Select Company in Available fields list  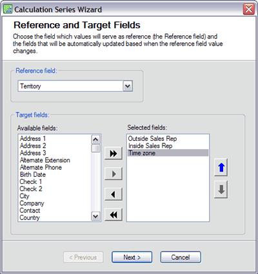[32, 203]
